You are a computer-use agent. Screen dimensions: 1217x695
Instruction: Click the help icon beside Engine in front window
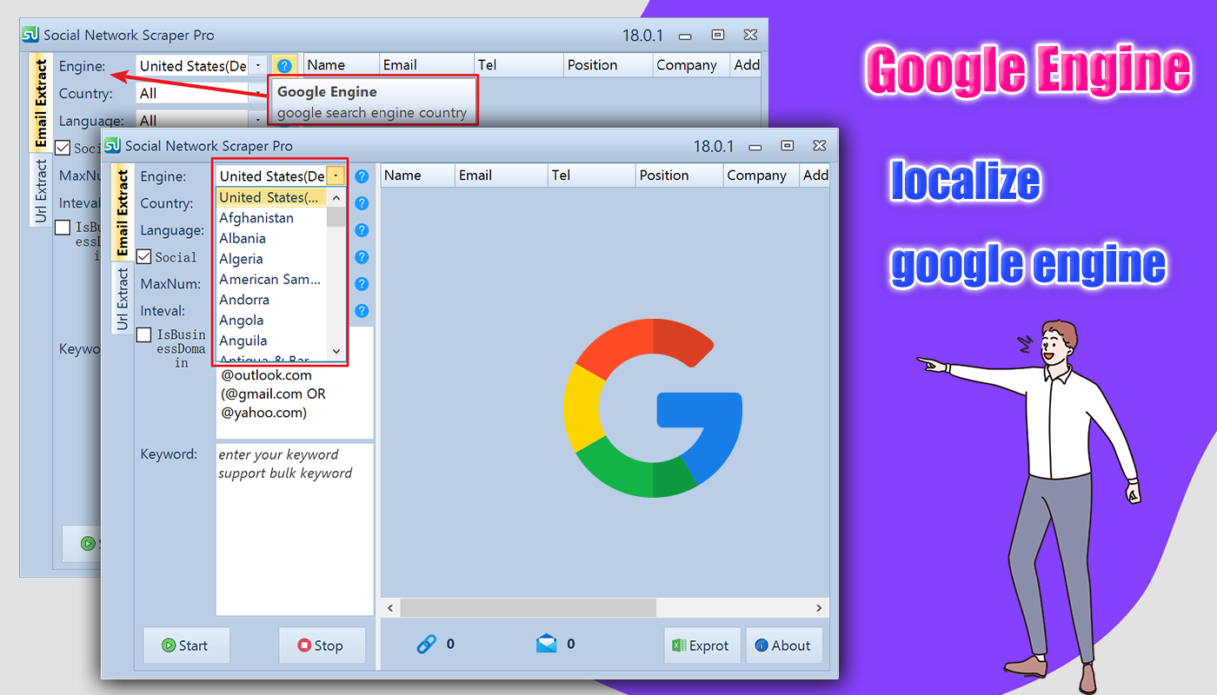362,176
